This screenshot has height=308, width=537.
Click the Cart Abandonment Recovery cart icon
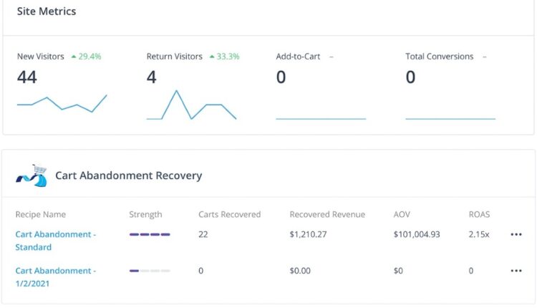(32, 175)
